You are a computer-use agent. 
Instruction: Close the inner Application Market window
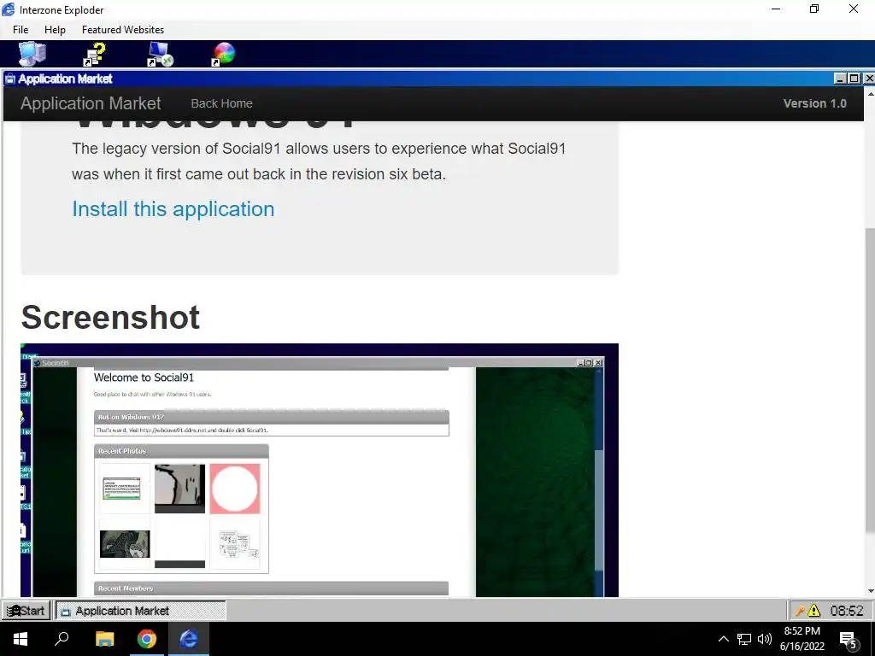(x=869, y=79)
